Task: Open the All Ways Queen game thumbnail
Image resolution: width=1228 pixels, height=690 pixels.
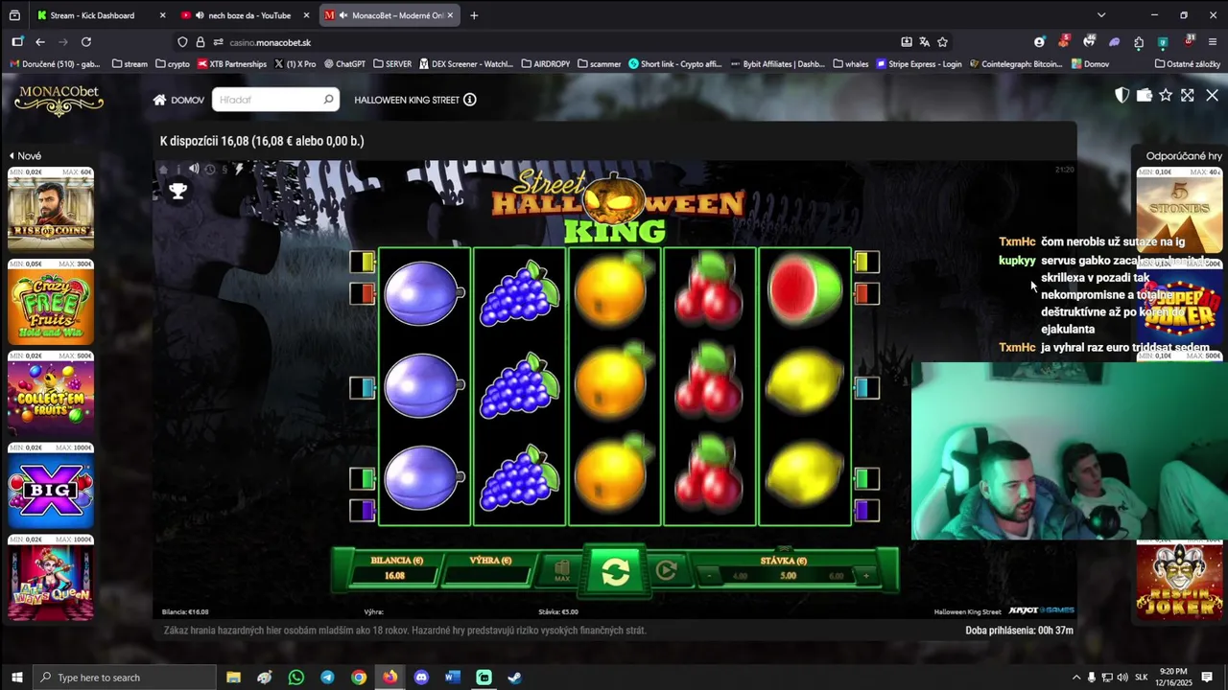Action: point(51,579)
